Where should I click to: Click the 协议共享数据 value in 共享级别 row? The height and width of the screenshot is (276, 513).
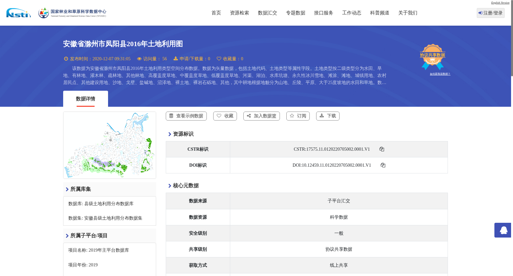(x=339, y=249)
